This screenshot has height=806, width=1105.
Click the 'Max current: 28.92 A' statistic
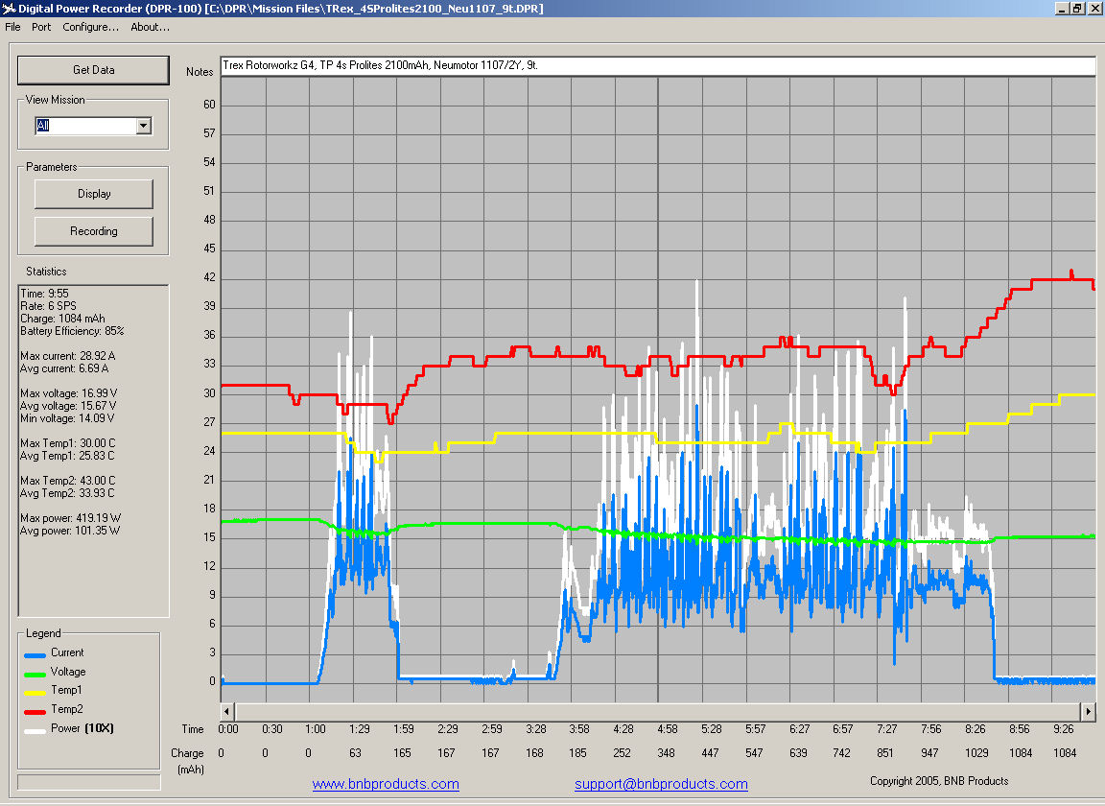(68, 356)
